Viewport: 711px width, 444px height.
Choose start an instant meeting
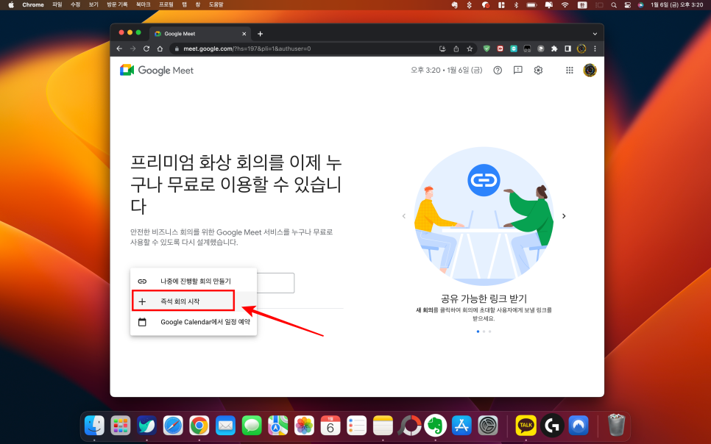tap(194, 301)
